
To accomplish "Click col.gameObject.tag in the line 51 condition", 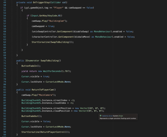I will pos(37,8).
